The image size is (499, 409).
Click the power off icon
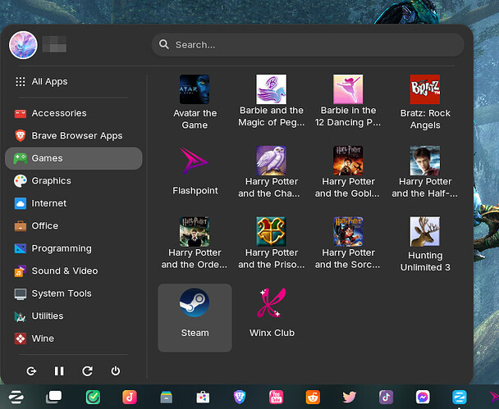116,370
